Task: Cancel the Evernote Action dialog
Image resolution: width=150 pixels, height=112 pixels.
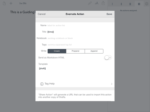Action: click(42, 14)
